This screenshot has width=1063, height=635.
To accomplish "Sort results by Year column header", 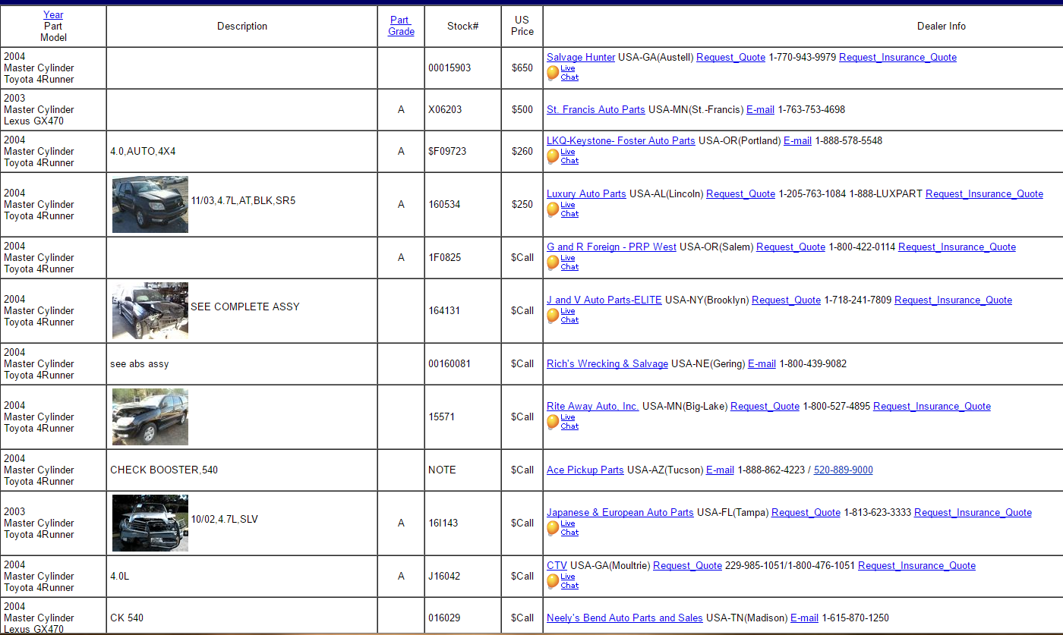I will point(53,14).
